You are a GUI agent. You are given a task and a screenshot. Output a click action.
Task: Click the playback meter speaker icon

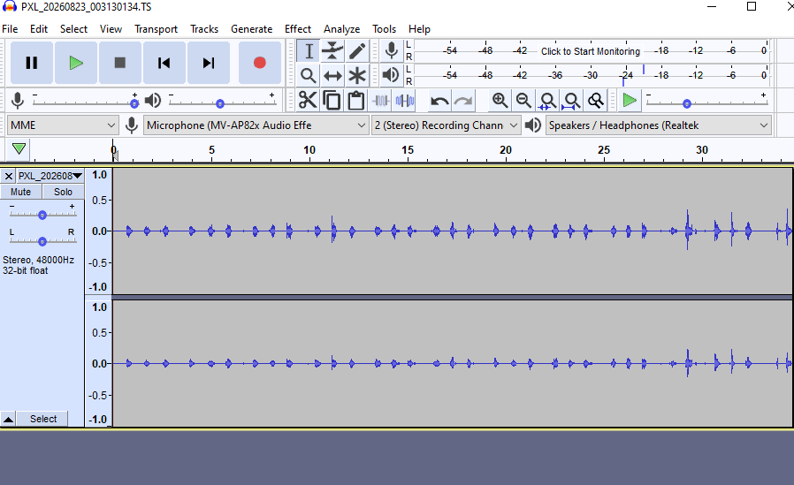tap(391, 75)
